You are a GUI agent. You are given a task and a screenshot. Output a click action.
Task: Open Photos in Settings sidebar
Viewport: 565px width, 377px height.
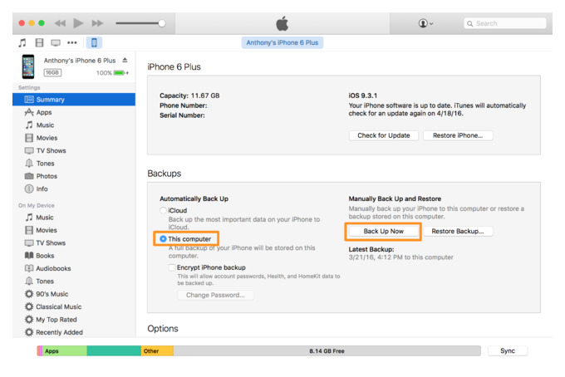[x=74, y=176]
